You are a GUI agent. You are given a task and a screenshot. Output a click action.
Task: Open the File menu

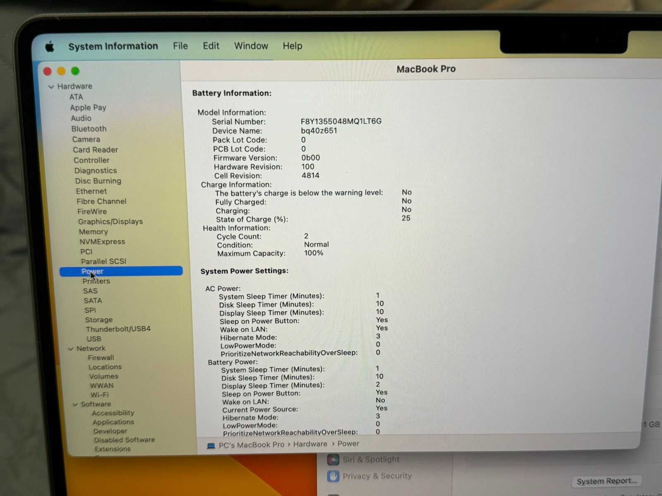point(180,46)
